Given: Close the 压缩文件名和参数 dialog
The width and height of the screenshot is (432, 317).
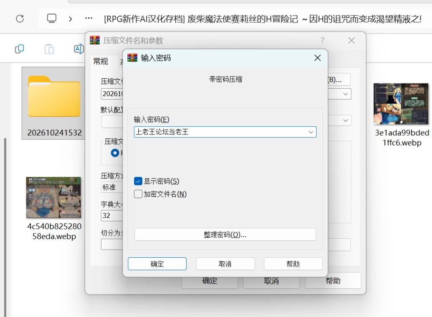Looking at the screenshot, I should click(351, 41).
